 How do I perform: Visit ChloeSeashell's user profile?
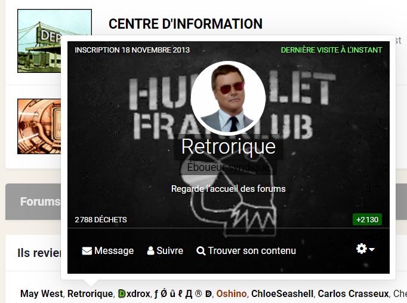pos(282,293)
